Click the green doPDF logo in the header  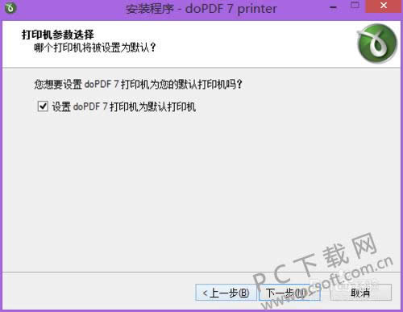pyautogui.click(x=377, y=44)
